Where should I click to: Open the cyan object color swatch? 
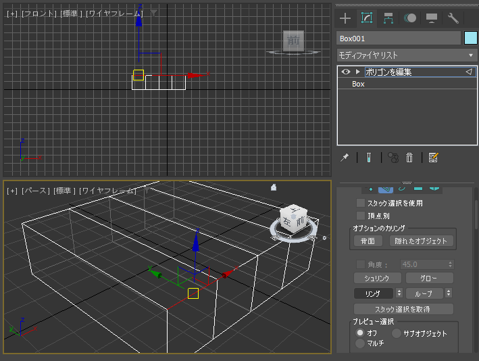coord(470,39)
